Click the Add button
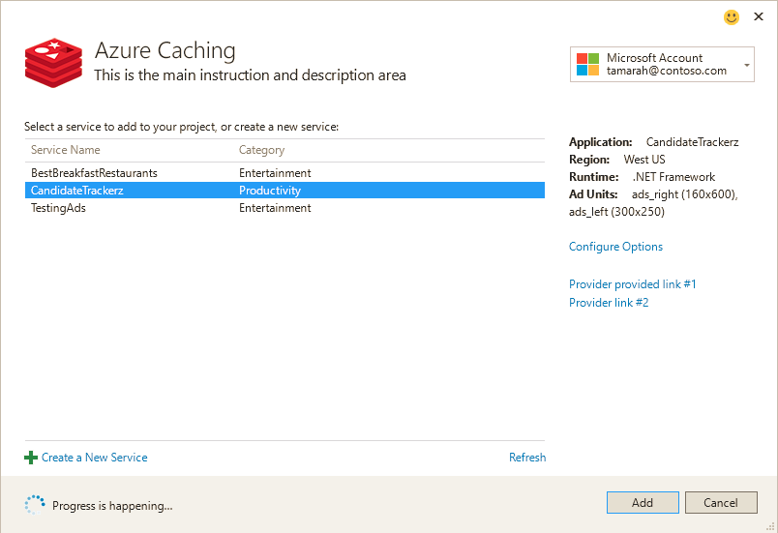This screenshot has height=533, width=778. (x=643, y=503)
